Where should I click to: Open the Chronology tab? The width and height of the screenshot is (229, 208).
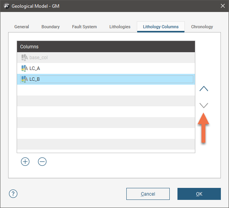202,27
